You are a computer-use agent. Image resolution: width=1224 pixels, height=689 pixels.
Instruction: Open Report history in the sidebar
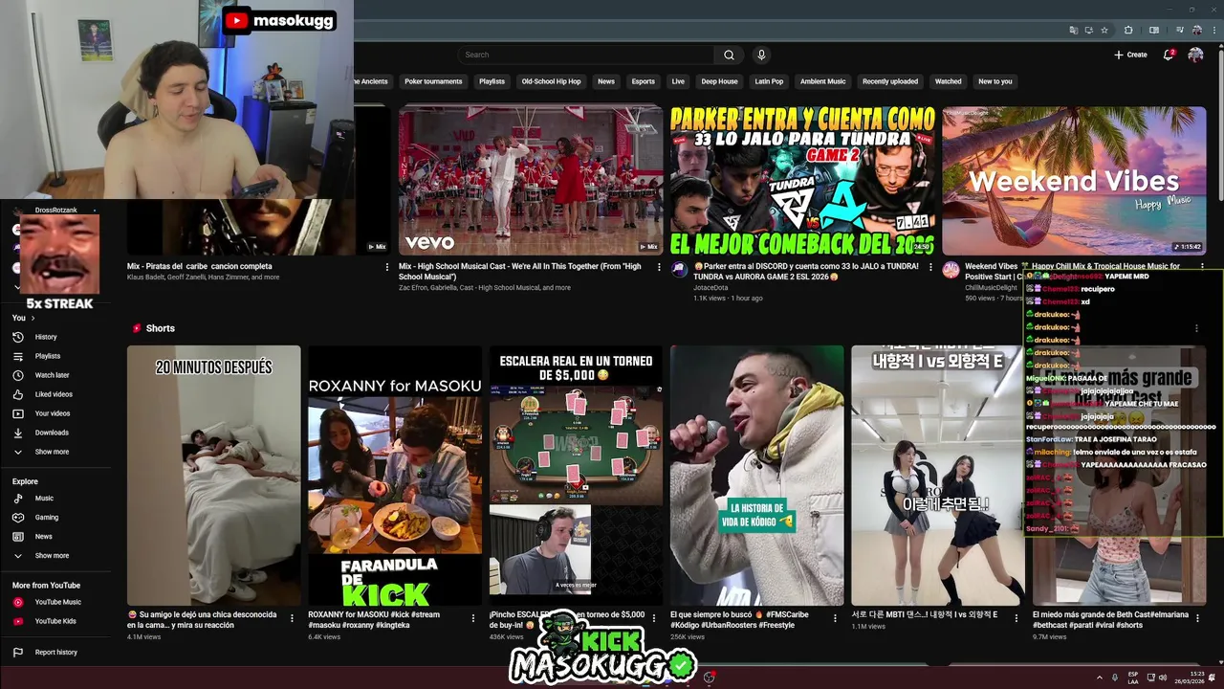[55, 653]
